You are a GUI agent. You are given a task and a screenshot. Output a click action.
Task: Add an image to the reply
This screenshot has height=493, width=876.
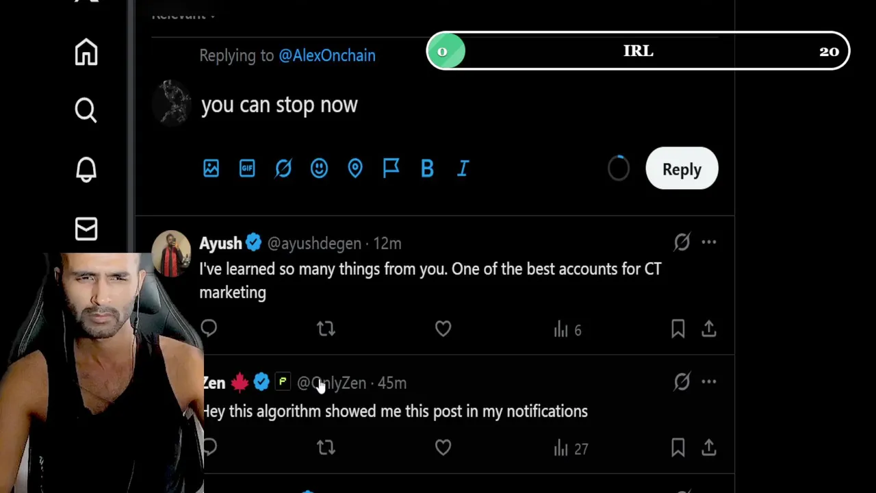pos(211,168)
